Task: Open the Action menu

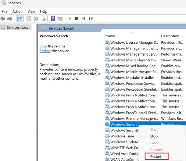Action: click(17, 11)
